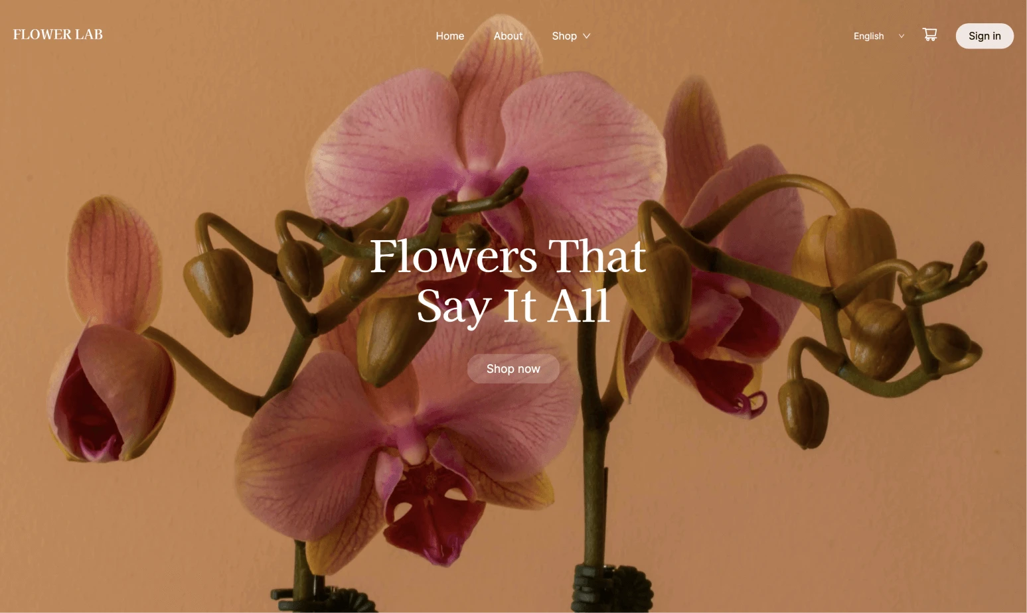Screen dimensions: 1027x613
Task: Click the hanging bud at lower right
Action: coord(805,413)
